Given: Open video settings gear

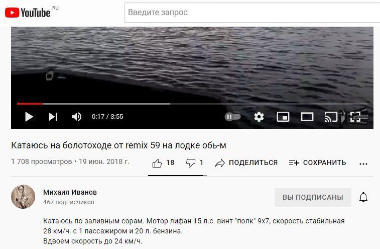Looking at the screenshot, I should point(259,117).
